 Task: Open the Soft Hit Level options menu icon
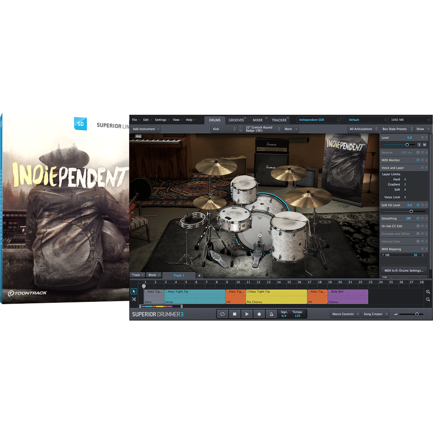click(422, 205)
